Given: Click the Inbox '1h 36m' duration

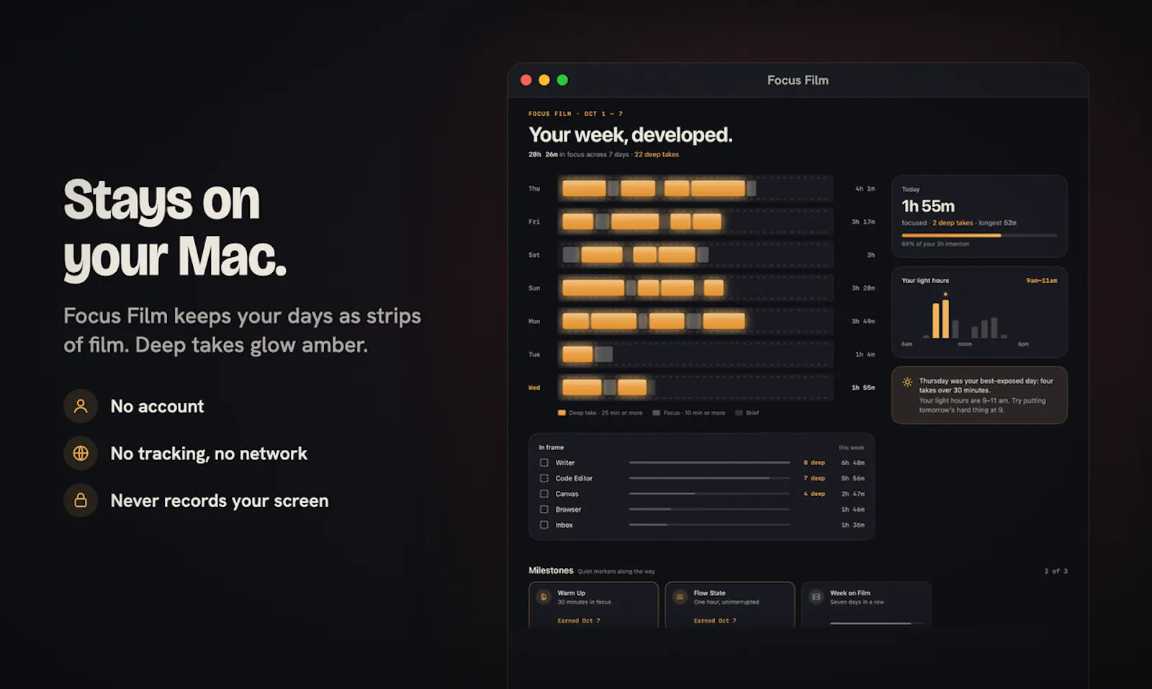Looking at the screenshot, I should tap(853, 525).
